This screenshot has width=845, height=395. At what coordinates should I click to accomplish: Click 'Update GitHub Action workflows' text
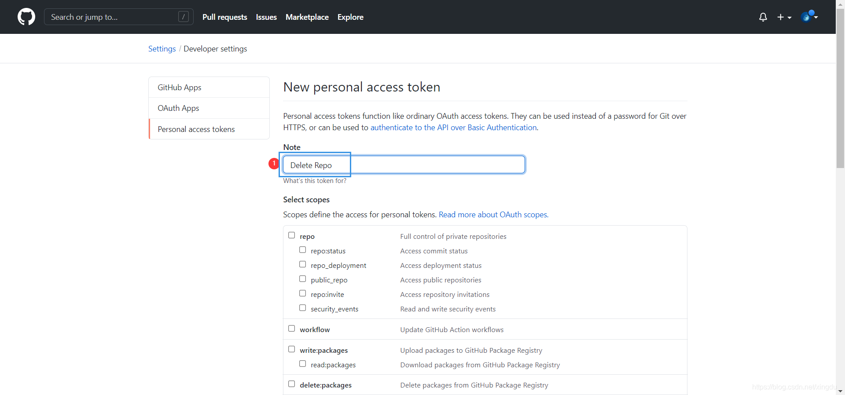[x=452, y=330]
